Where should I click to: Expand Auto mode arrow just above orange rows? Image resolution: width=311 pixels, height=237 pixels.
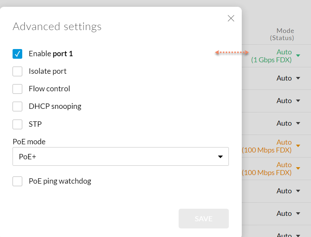pyautogui.click(x=298, y=124)
